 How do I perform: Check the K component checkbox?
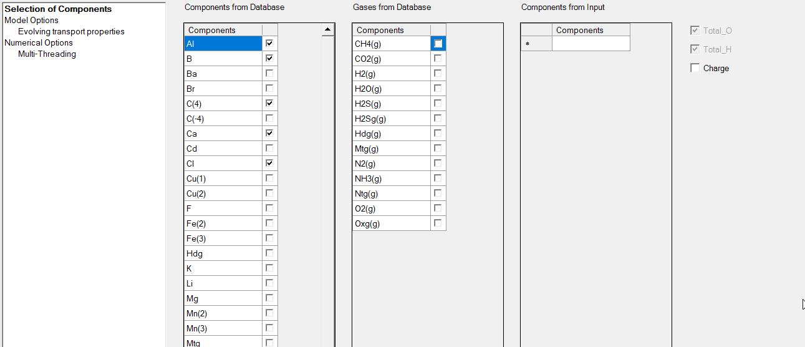point(269,268)
